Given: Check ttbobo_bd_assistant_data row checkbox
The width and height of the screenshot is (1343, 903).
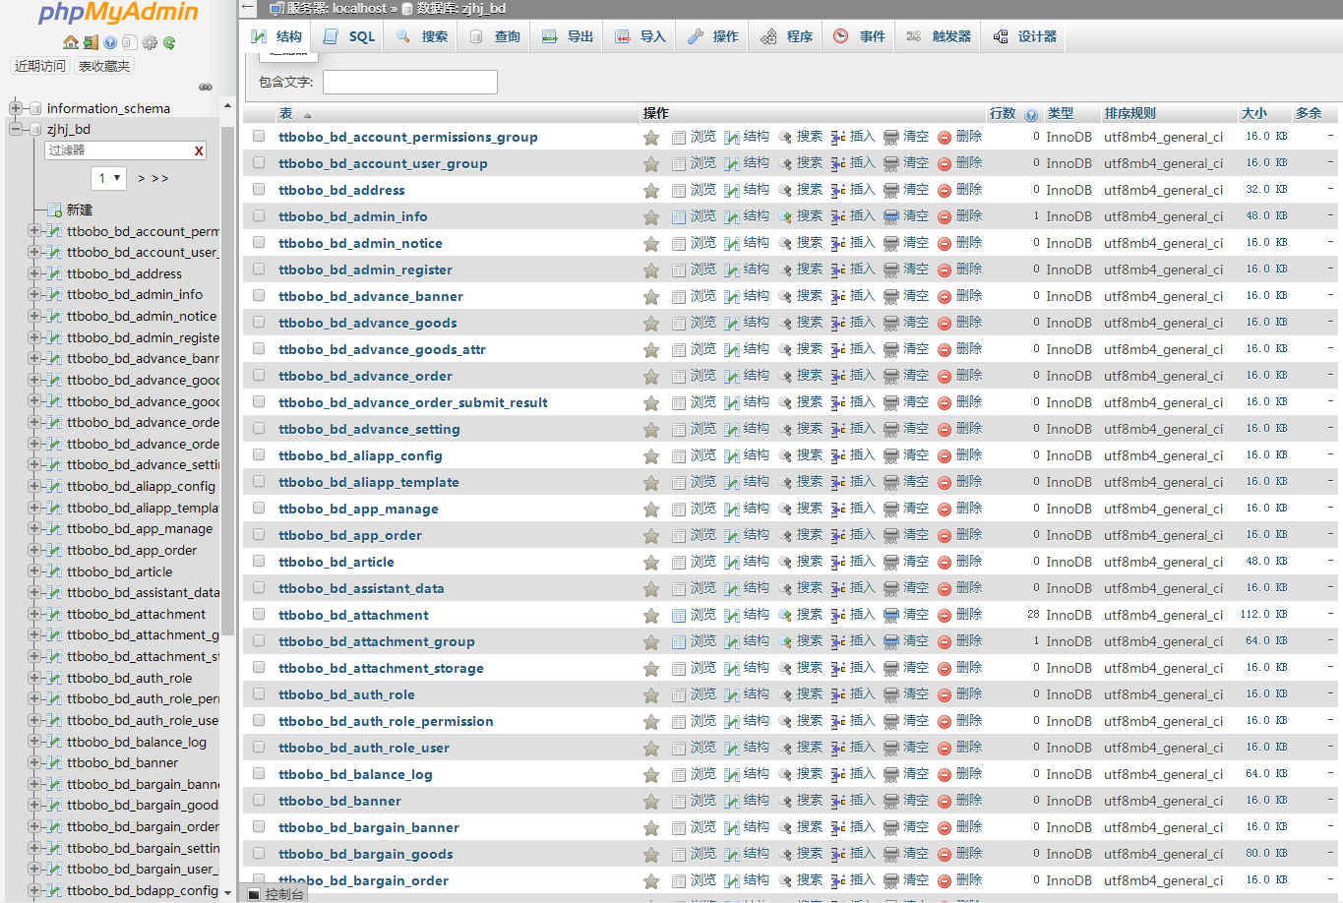Looking at the screenshot, I should [x=259, y=587].
